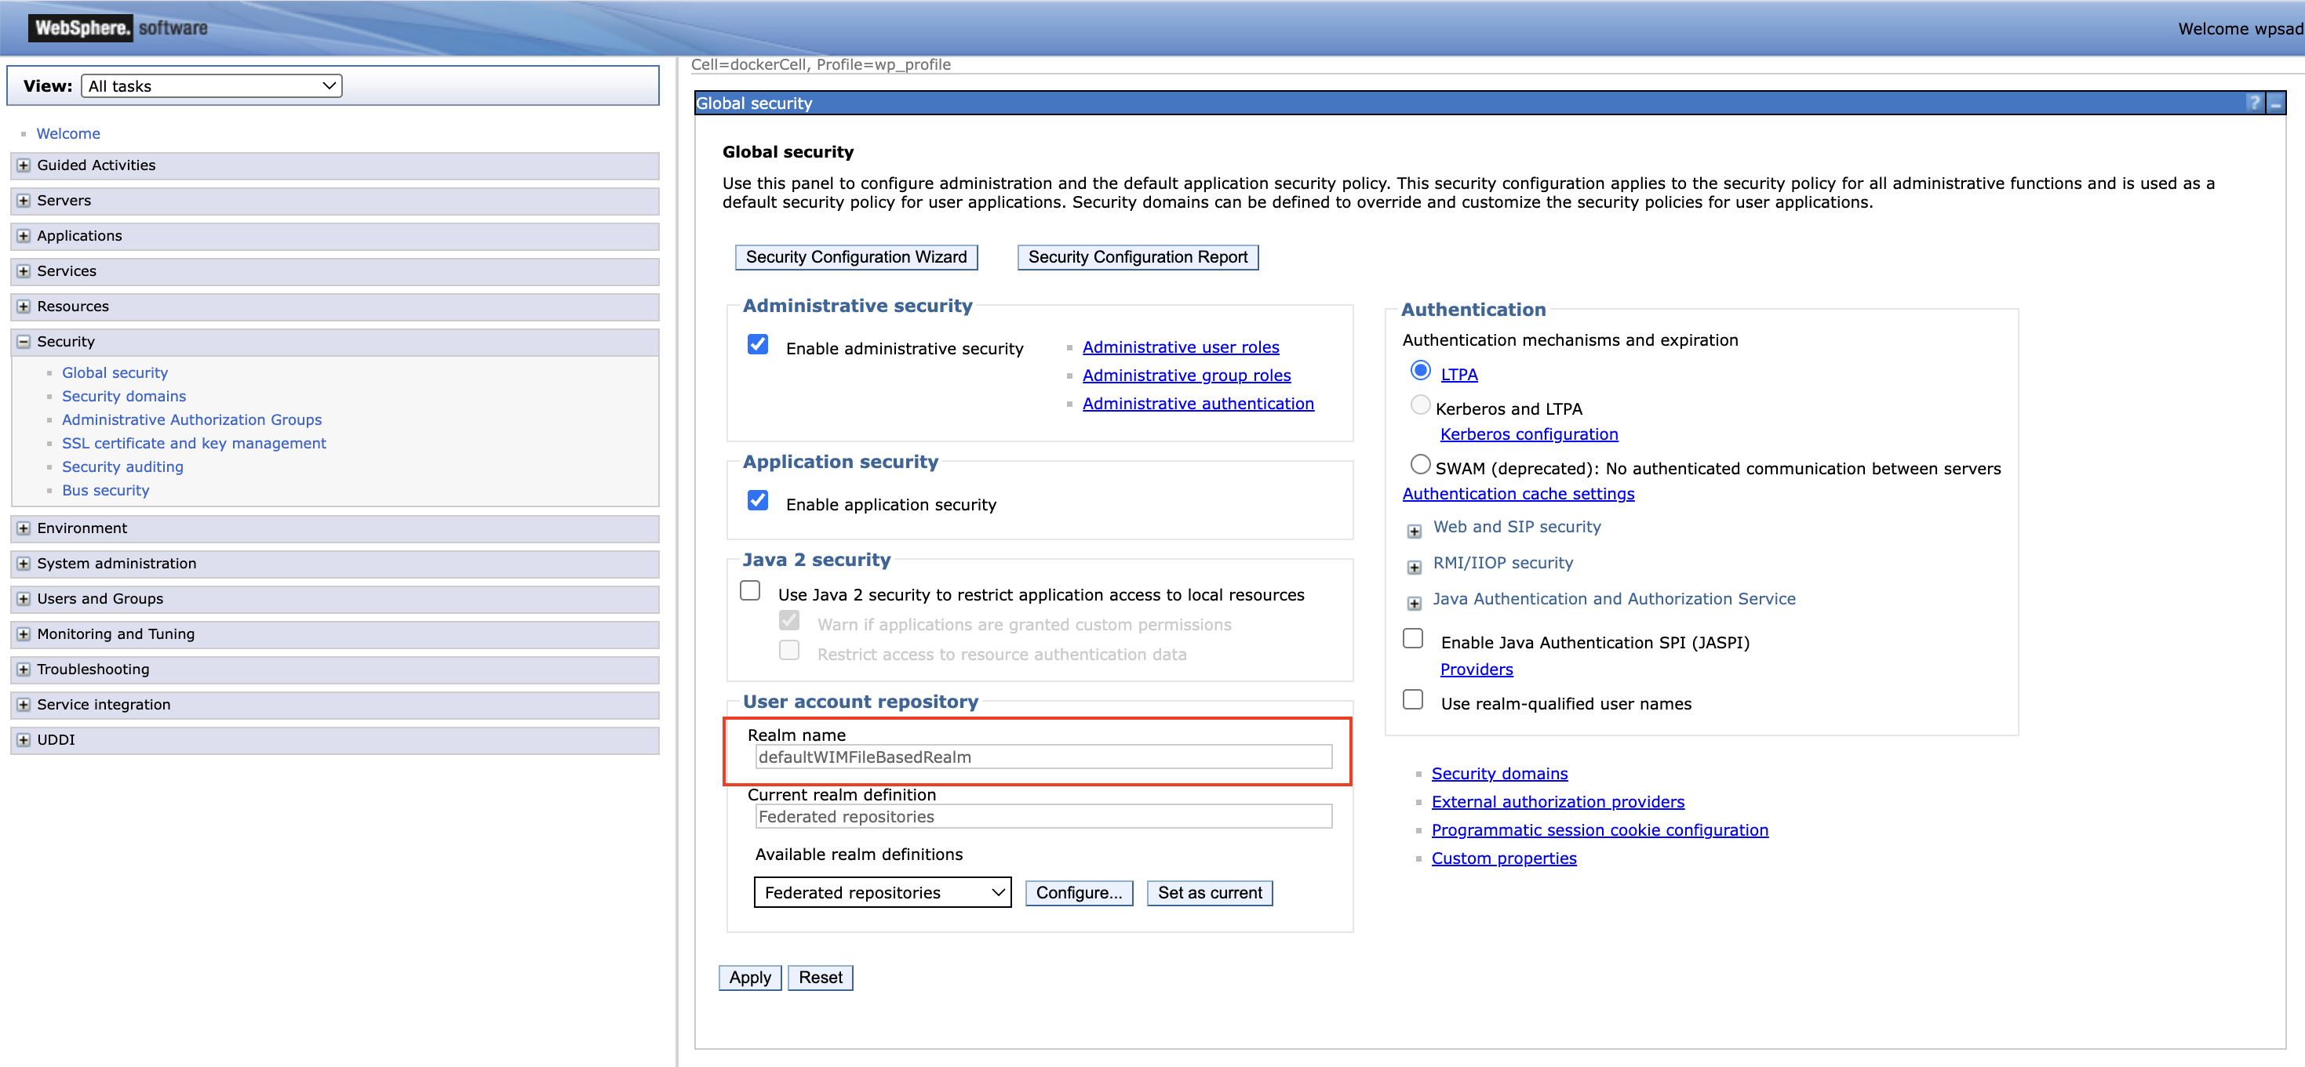Viewport: 2305px width, 1067px height.
Task: Open the Administrative user roles link
Action: (1180, 347)
